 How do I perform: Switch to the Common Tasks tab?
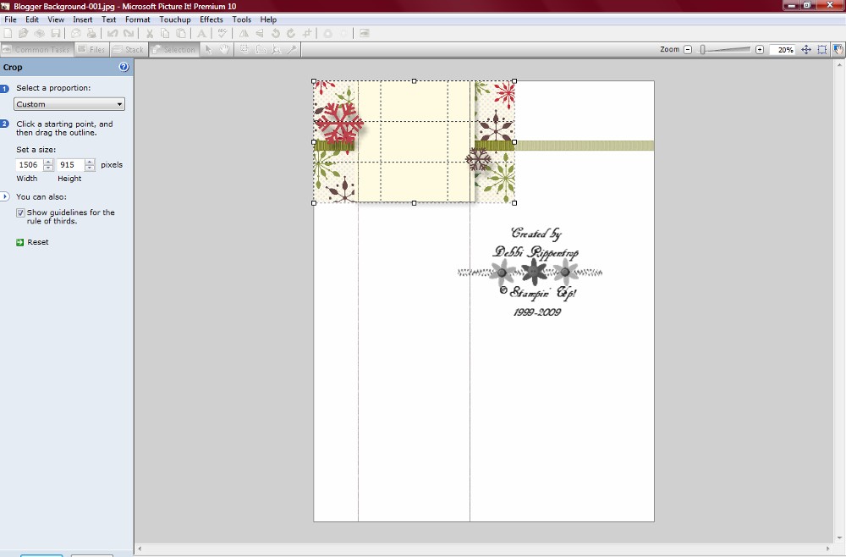click(x=36, y=50)
